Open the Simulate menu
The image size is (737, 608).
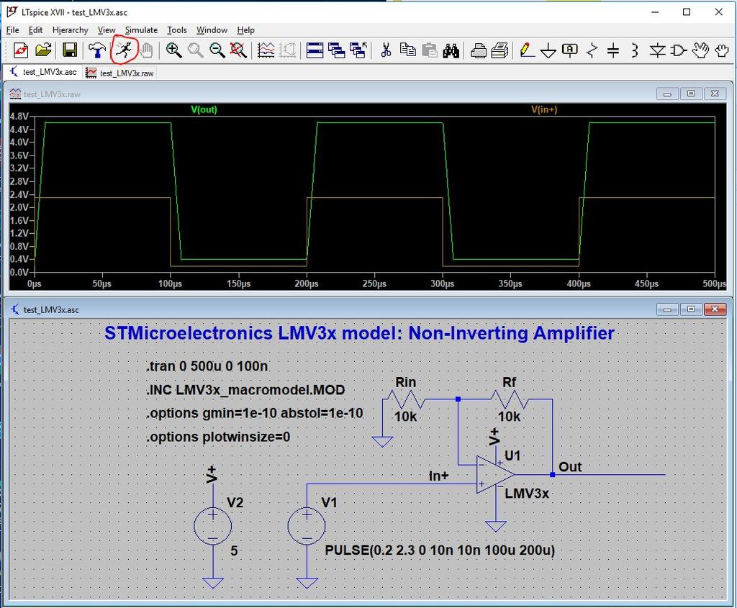pos(141,30)
